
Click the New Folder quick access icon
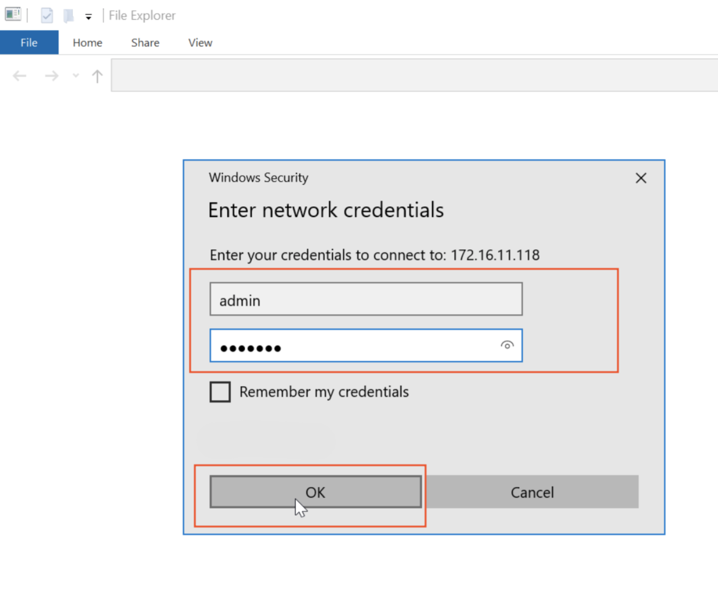tap(68, 15)
